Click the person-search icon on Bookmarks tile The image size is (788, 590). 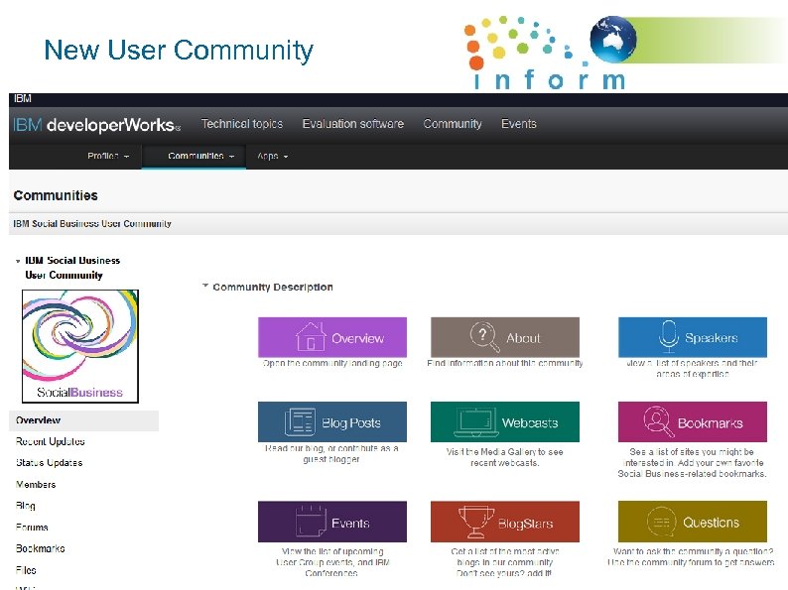pyautogui.click(x=659, y=421)
